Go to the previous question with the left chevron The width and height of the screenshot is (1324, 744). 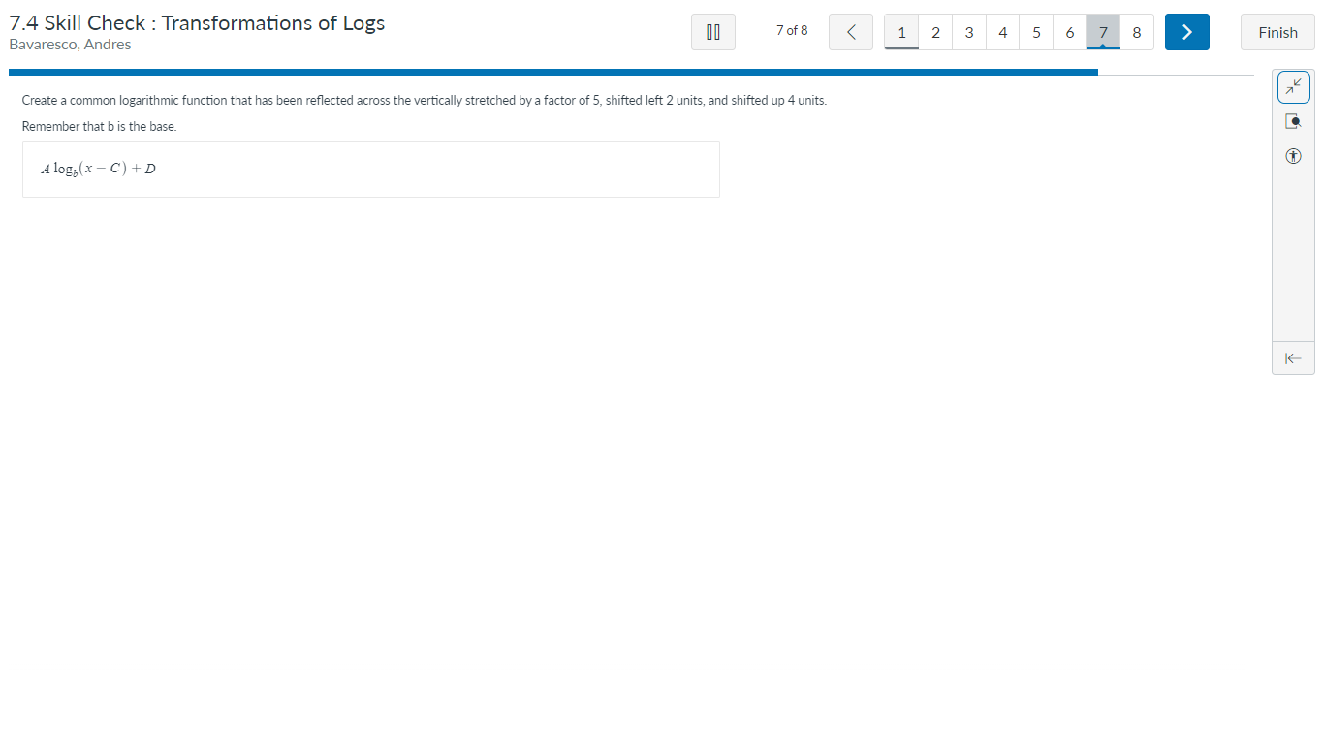850,32
